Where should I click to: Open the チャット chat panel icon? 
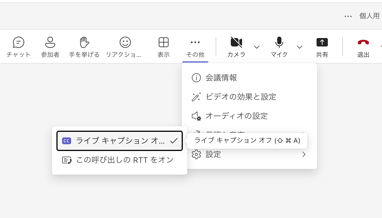point(19,43)
